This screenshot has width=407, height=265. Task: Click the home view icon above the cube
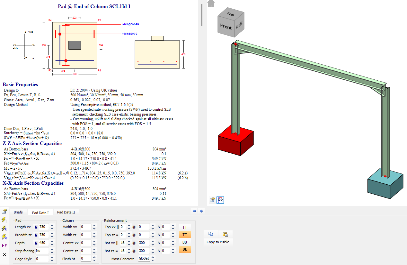click(211, 3)
